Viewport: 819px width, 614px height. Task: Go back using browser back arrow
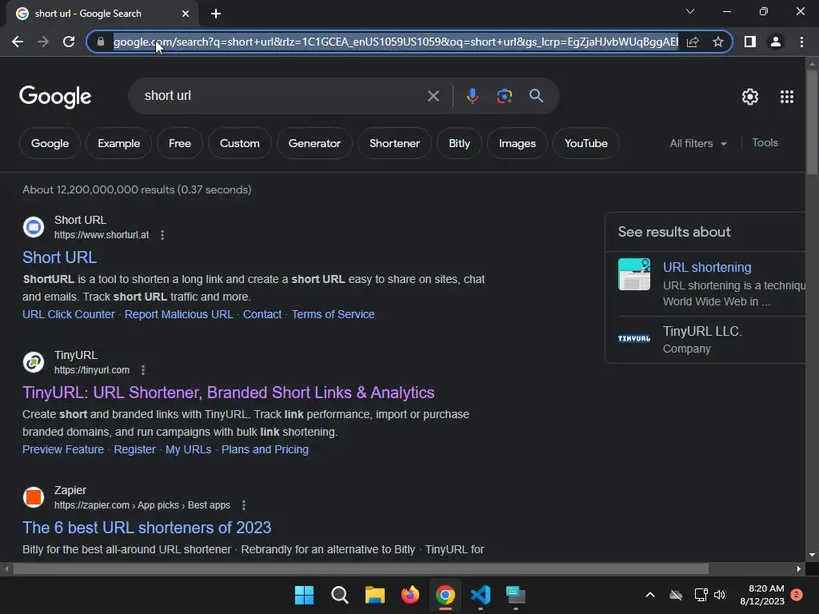(18, 42)
